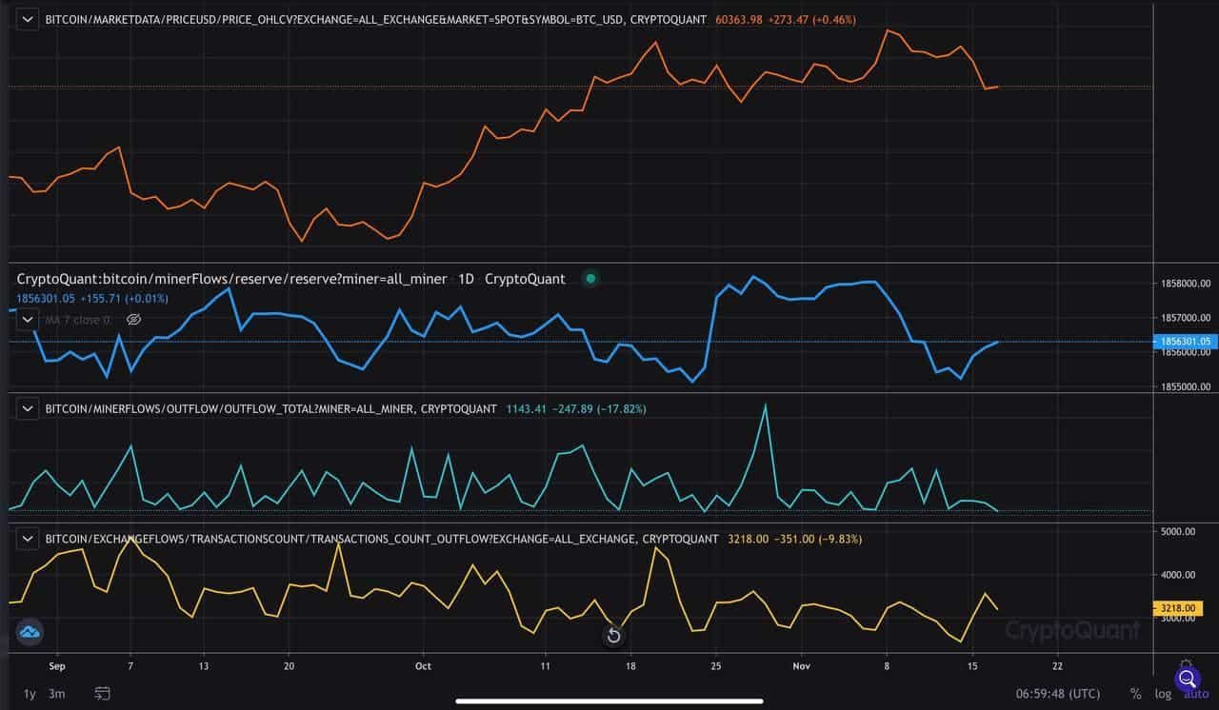Click the Oct label on time axis

[423, 666]
